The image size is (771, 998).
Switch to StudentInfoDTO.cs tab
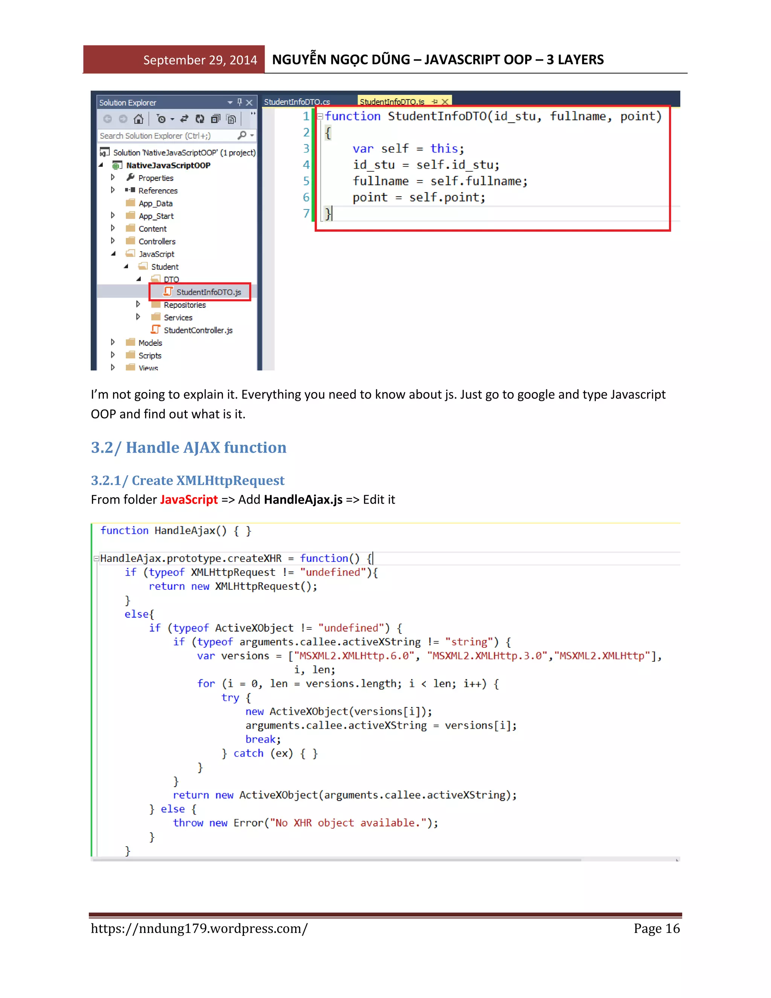297,102
